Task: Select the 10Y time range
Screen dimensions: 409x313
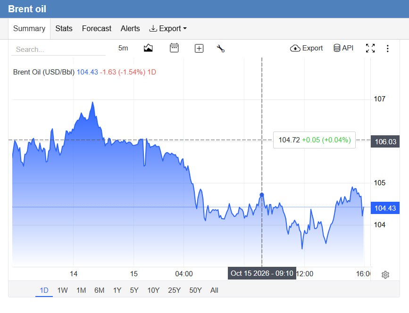Action: tap(153, 290)
